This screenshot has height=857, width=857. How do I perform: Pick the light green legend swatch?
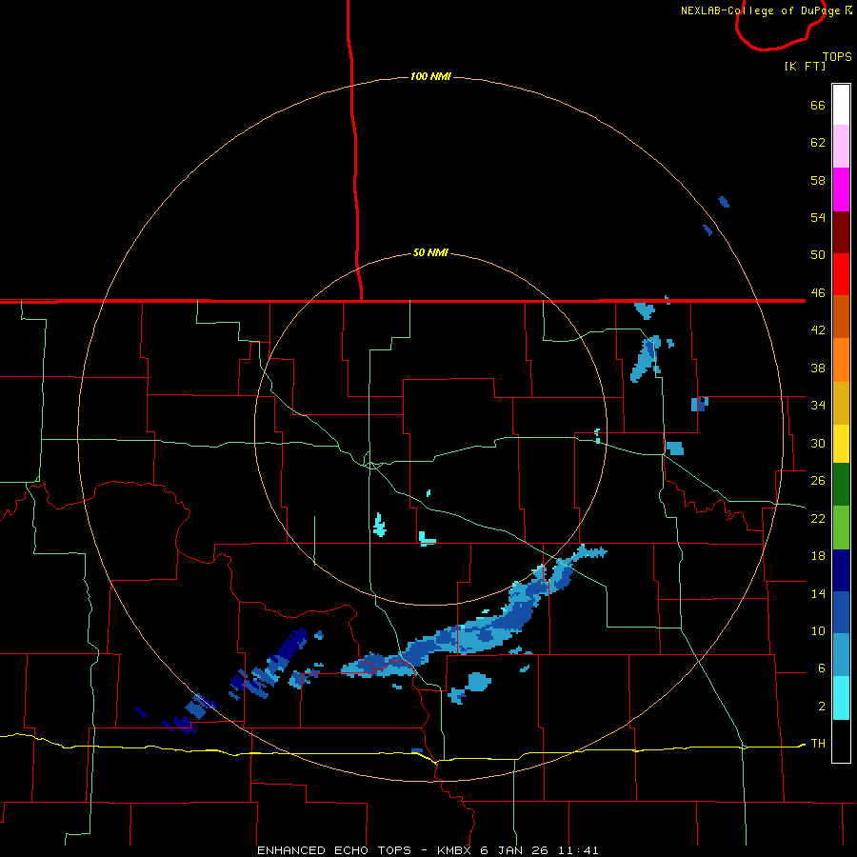point(841,528)
